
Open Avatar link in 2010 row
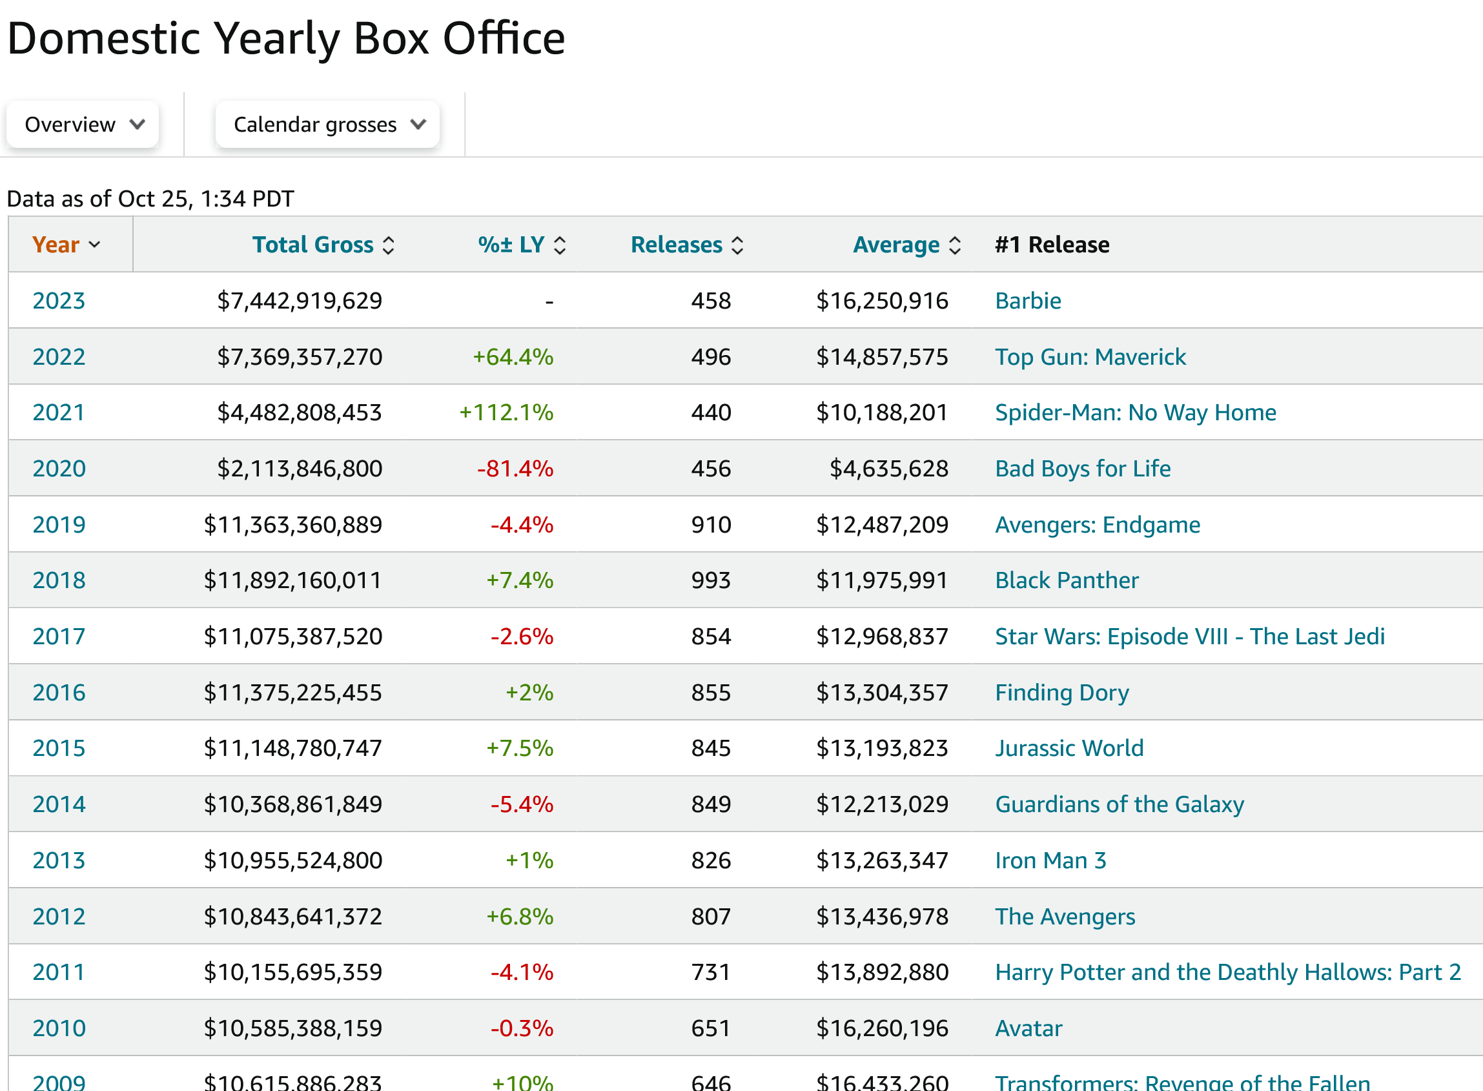tap(1028, 1028)
